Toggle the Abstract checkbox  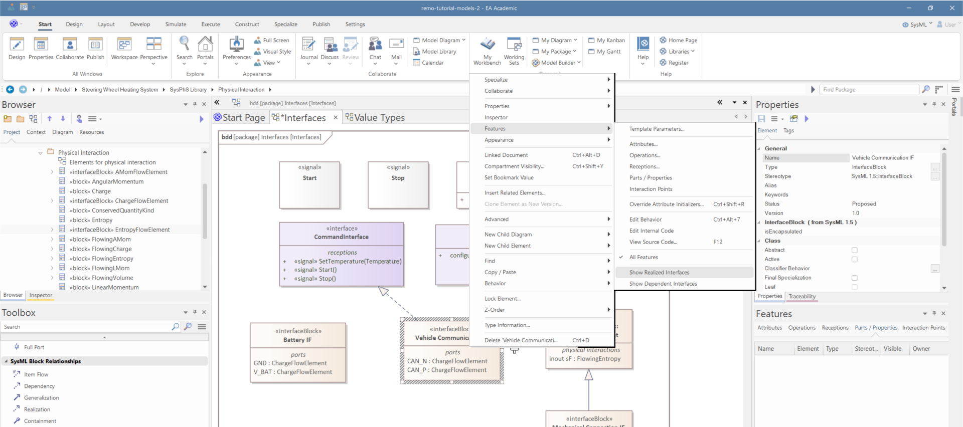coord(855,250)
